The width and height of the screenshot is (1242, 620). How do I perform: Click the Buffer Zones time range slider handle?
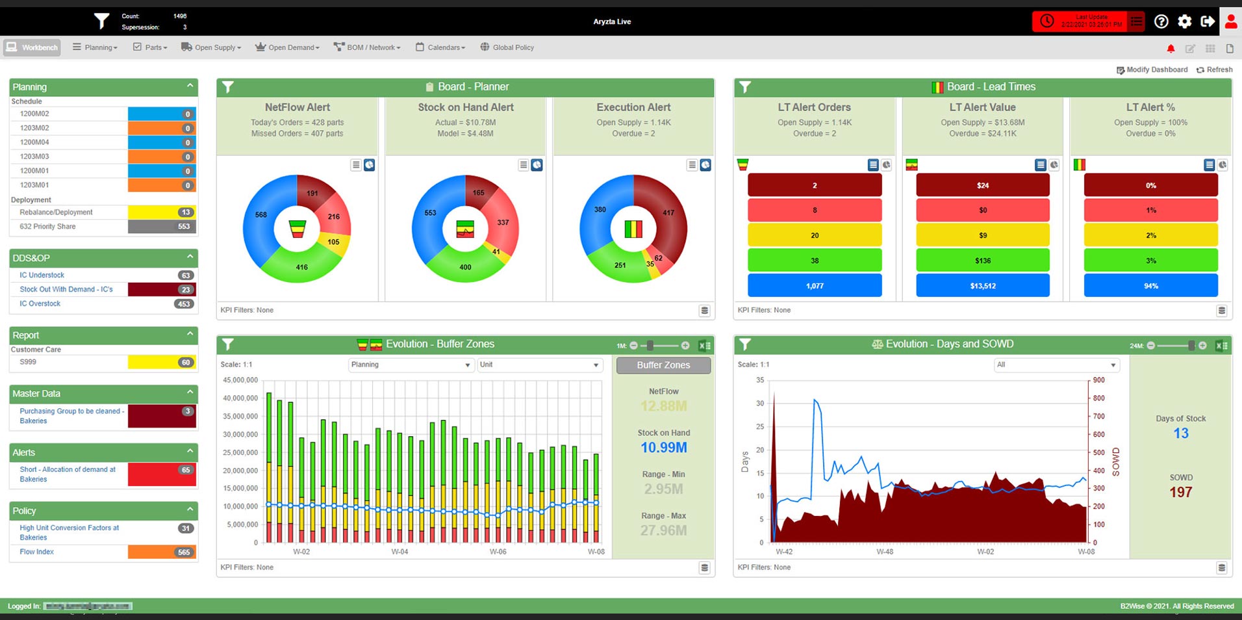650,346
